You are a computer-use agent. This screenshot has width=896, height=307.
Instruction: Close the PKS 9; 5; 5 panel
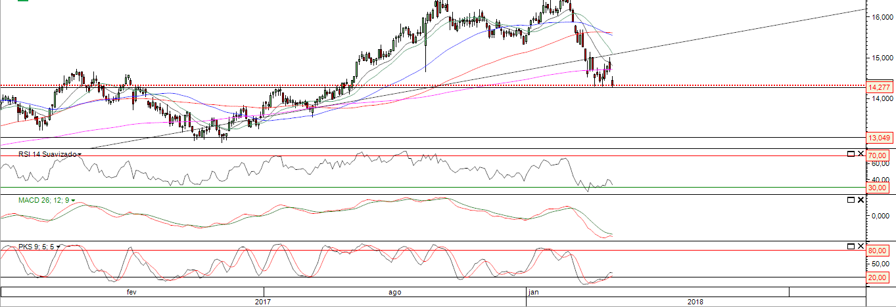pos(860,246)
